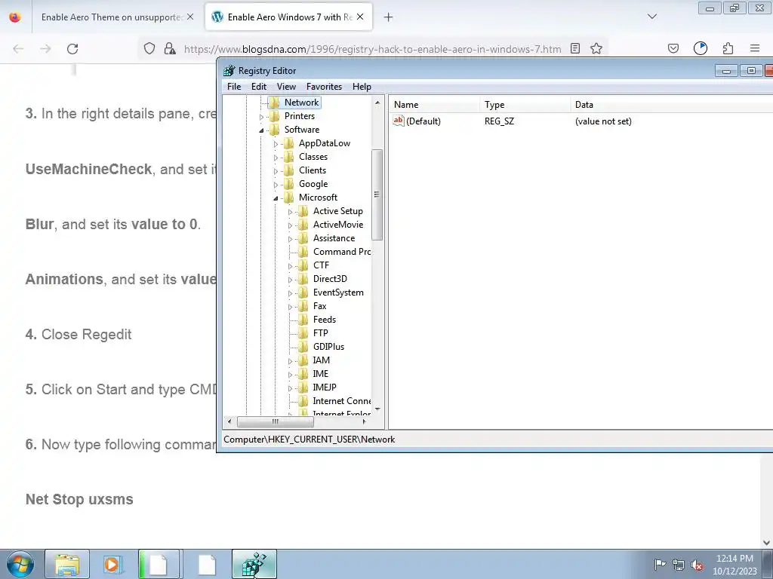Open the Windows Start menu

[20, 564]
